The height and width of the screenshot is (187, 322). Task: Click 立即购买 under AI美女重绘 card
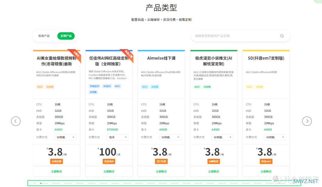pos(56,172)
